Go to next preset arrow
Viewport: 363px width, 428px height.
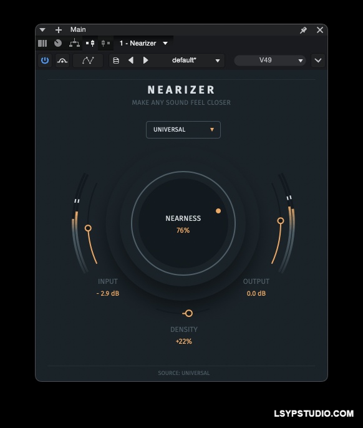click(146, 61)
